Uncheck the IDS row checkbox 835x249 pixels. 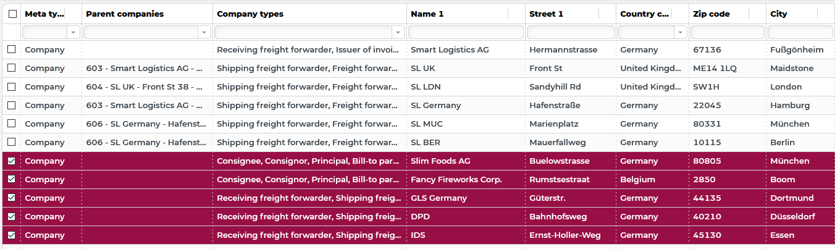pyautogui.click(x=12, y=235)
